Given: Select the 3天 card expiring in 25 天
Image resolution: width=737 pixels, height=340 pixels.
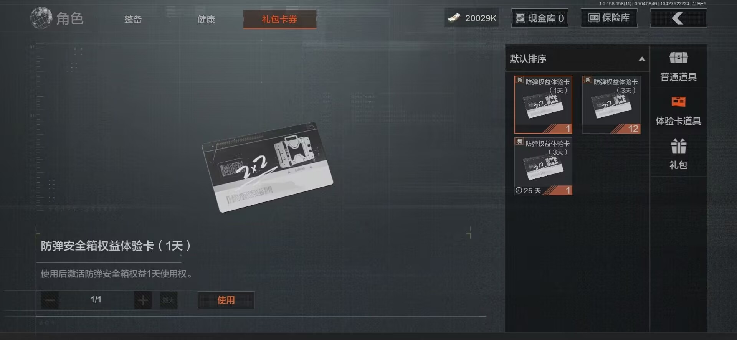Looking at the screenshot, I should [x=543, y=166].
